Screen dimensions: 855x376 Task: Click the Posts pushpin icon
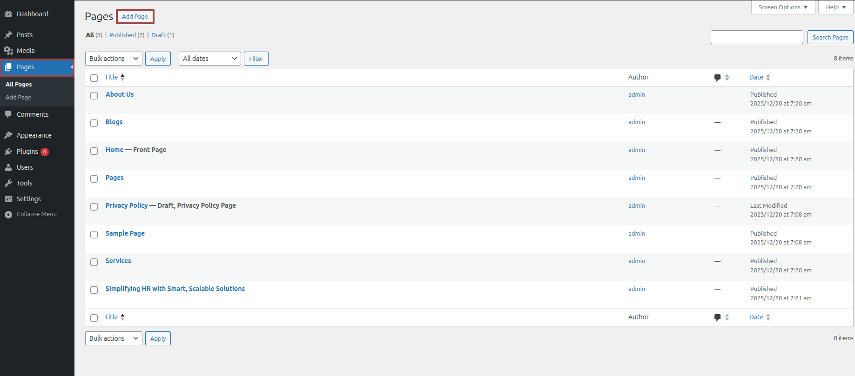pyautogui.click(x=8, y=35)
